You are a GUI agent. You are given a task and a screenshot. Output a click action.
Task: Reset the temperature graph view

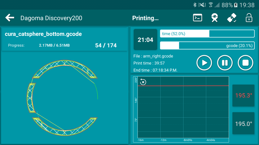coord(143,82)
